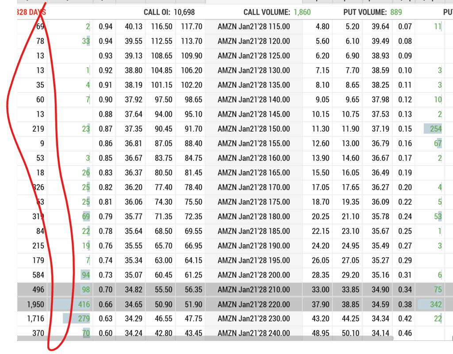Click put volatility 37.19 in the 150.00 row

point(380,129)
